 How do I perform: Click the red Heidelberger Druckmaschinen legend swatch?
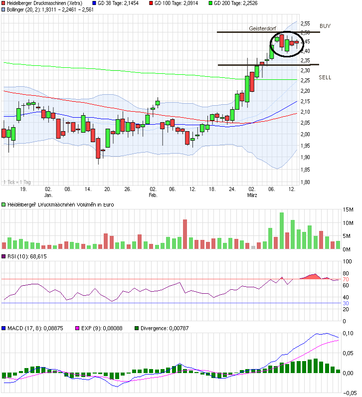3,3
